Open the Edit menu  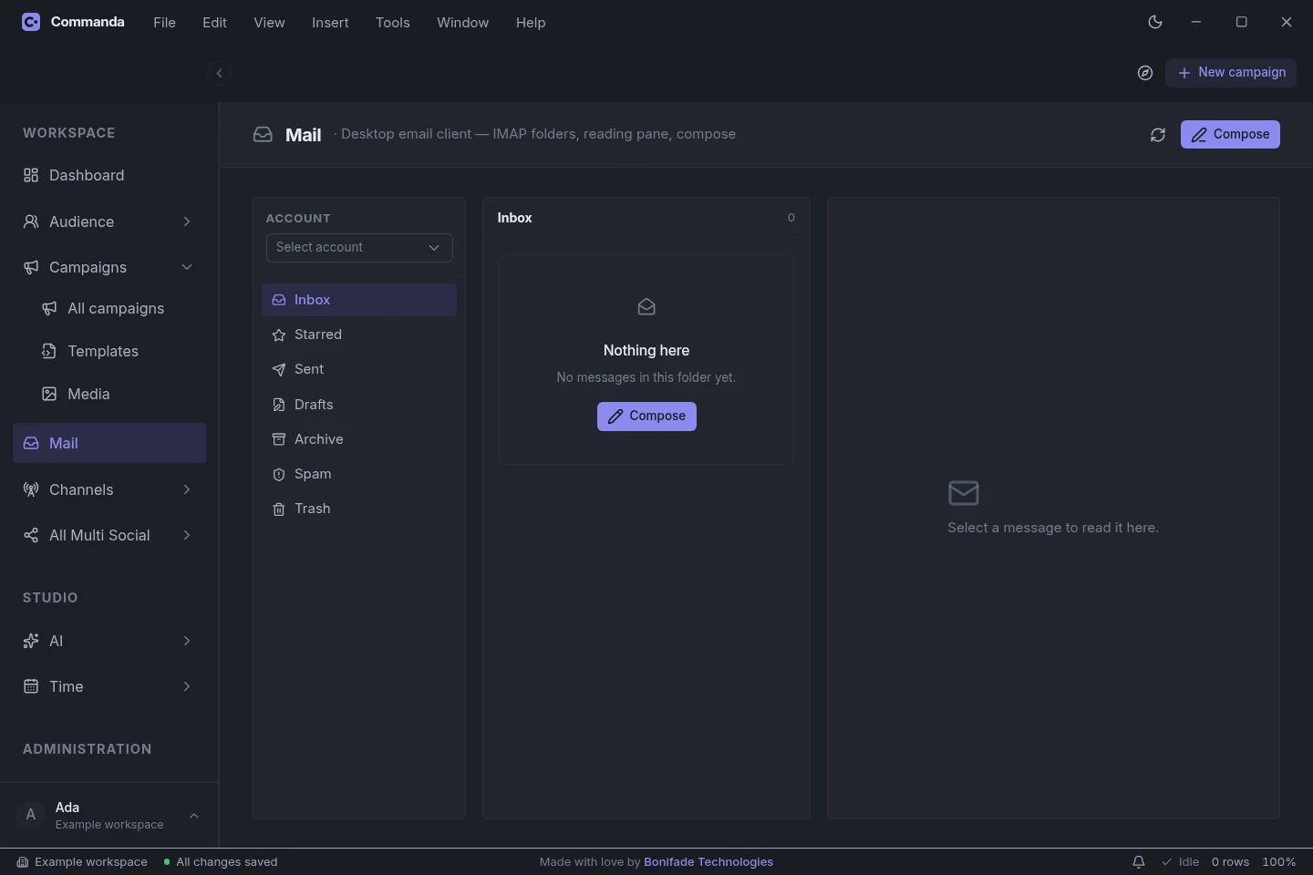(215, 23)
